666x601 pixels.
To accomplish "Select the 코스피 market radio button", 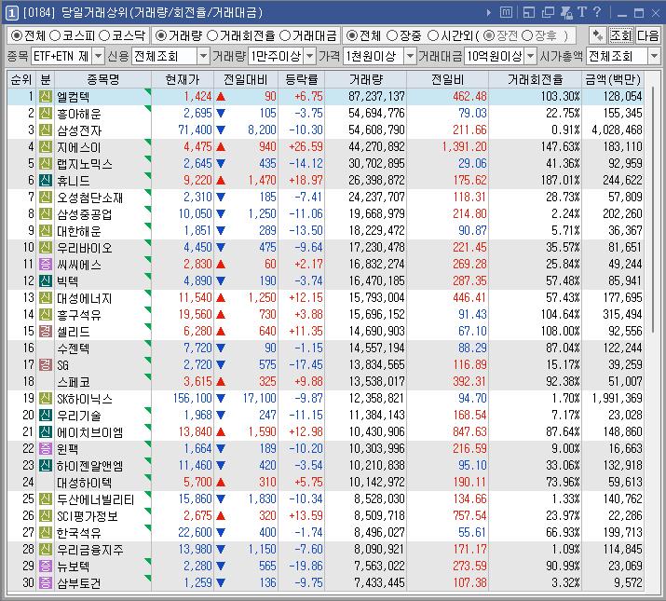I will [x=55, y=35].
